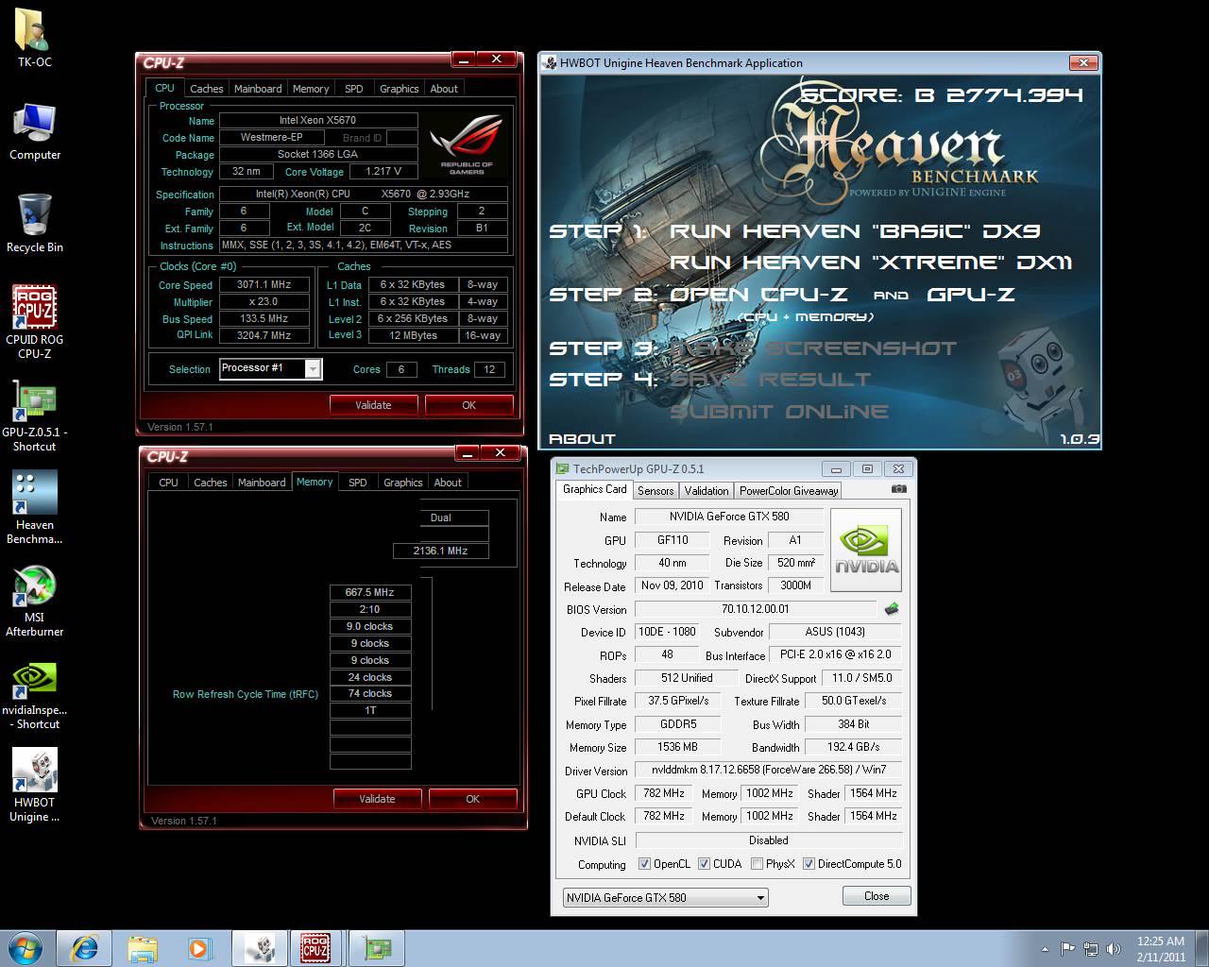This screenshot has width=1209, height=967.
Task: Click Validate in lower CPU-Z window
Action: pyautogui.click(x=377, y=799)
